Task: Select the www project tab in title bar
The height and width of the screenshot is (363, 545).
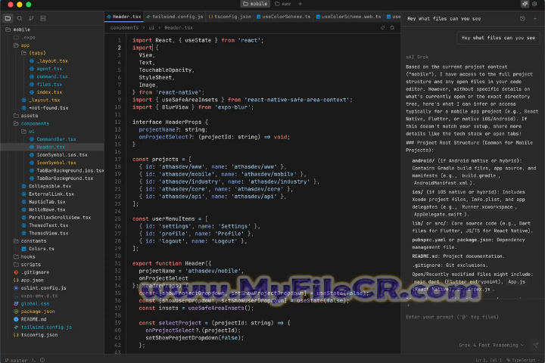Action: 282,4
